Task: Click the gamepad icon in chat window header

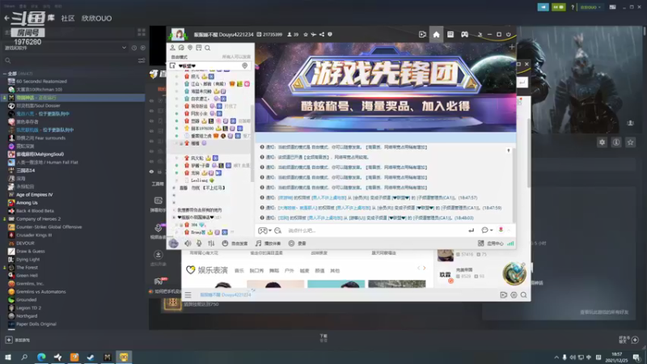Action: [464, 35]
